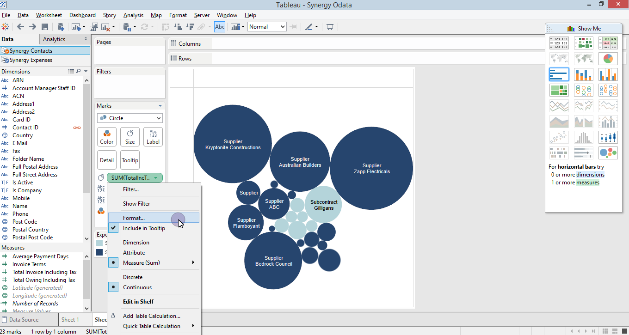Select Discrete option in context menu
This screenshot has height=335, width=629.
133,277
